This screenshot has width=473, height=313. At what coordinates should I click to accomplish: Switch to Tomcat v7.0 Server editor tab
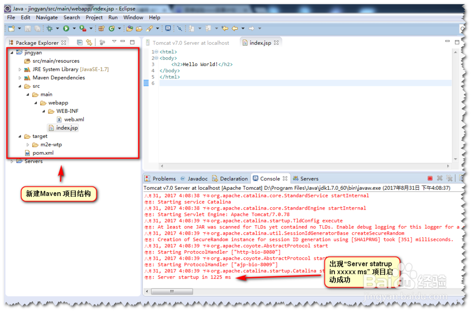(x=187, y=43)
